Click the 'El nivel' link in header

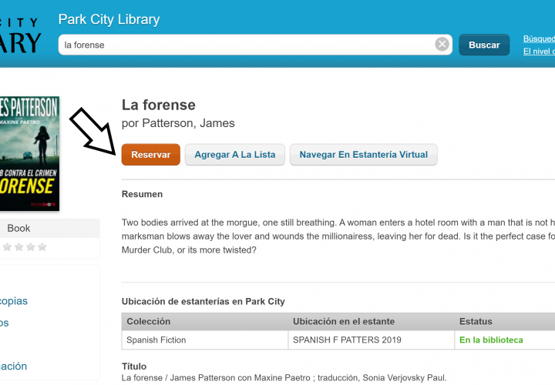[x=539, y=52]
